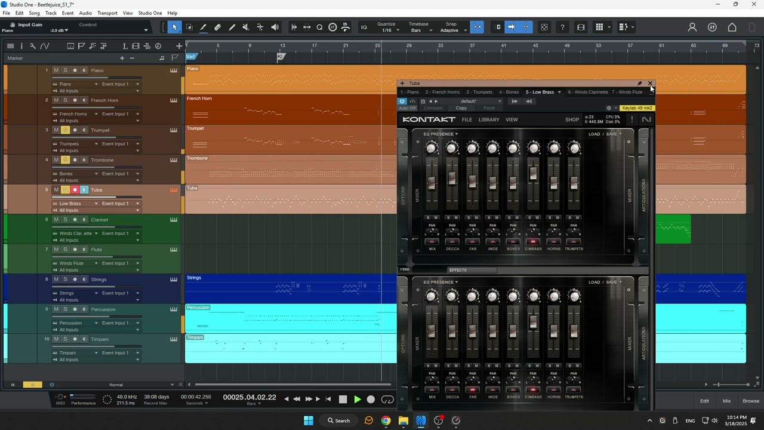
Task: Select the Mute tool
Action: [246, 27]
